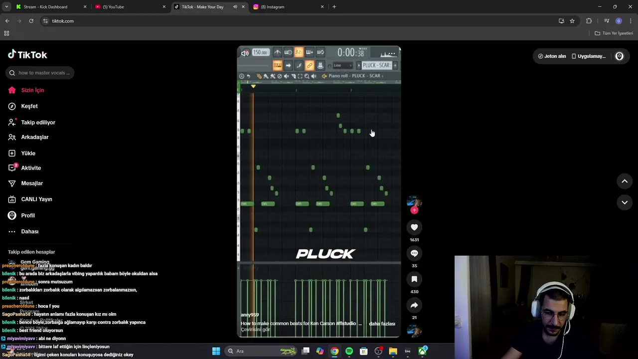Open Microsoft Store from the taskbar
Viewport: 638px width, 359px height.
(x=364, y=351)
